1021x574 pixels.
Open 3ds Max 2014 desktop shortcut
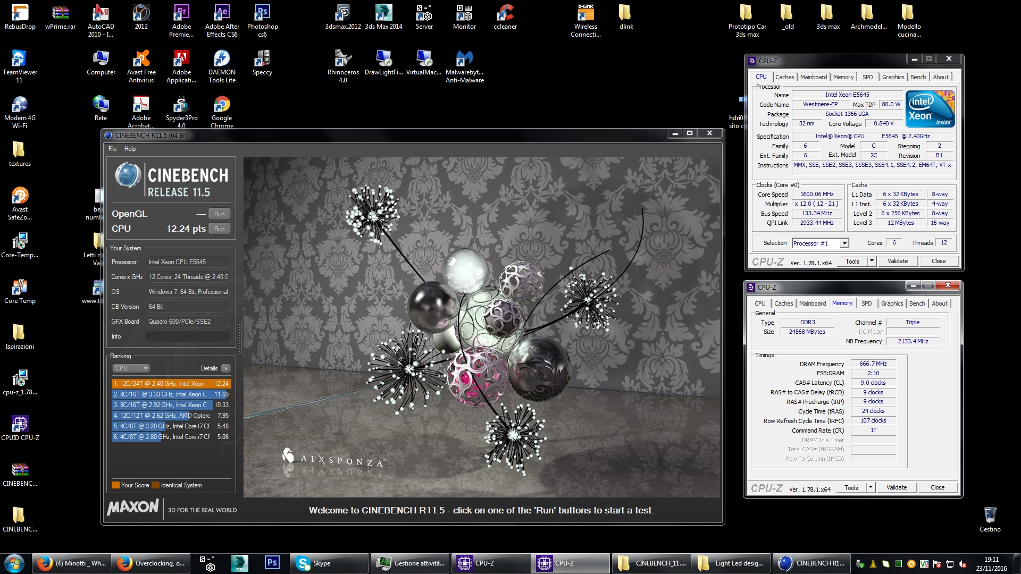pyautogui.click(x=383, y=17)
